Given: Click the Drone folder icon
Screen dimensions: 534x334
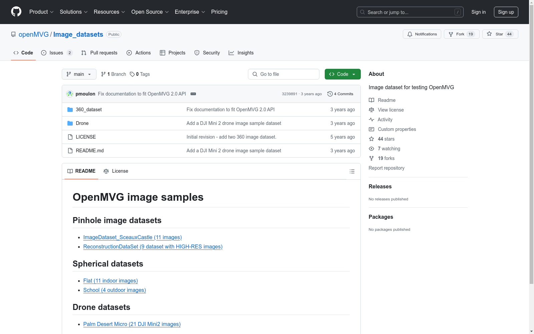Looking at the screenshot, I should click(70, 123).
